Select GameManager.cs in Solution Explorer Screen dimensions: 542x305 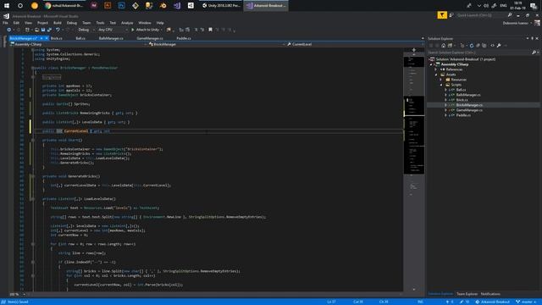[469, 110]
